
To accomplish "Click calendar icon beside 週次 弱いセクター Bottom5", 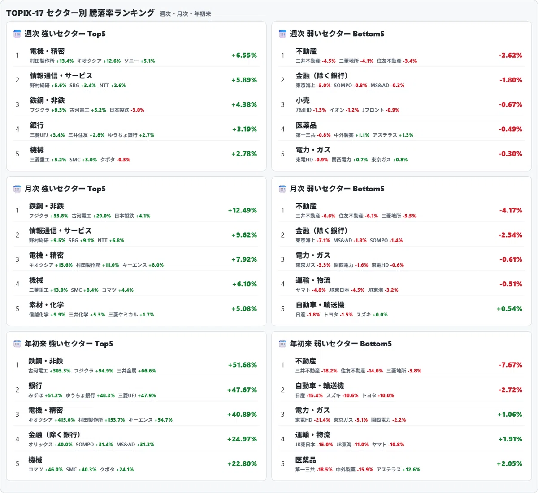I will click(282, 34).
